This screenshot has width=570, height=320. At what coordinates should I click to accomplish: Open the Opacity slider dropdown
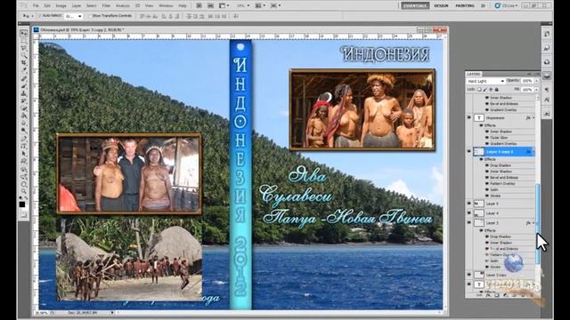[537, 81]
